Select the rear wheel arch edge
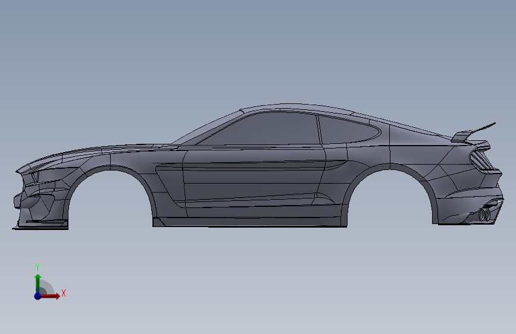The width and height of the screenshot is (516, 334). (390, 166)
